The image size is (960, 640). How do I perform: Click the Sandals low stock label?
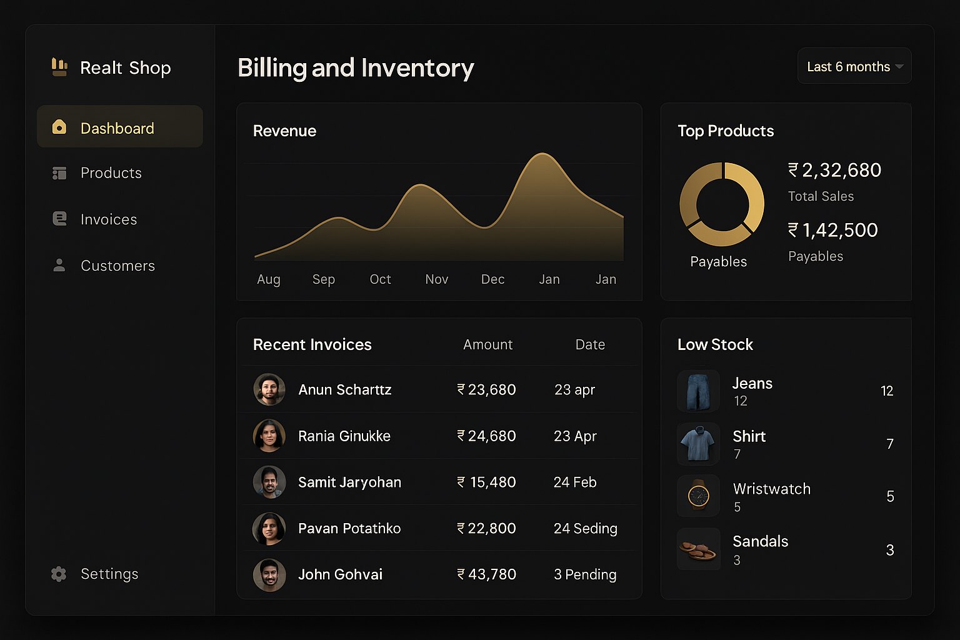click(761, 541)
